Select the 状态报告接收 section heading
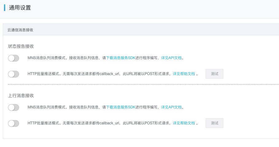The image size is (279, 147). [21, 46]
